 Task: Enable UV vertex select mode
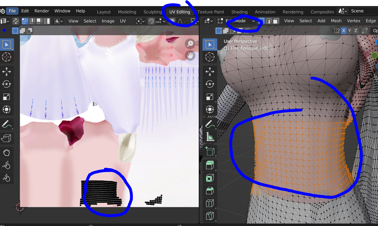[x=25, y=21]
